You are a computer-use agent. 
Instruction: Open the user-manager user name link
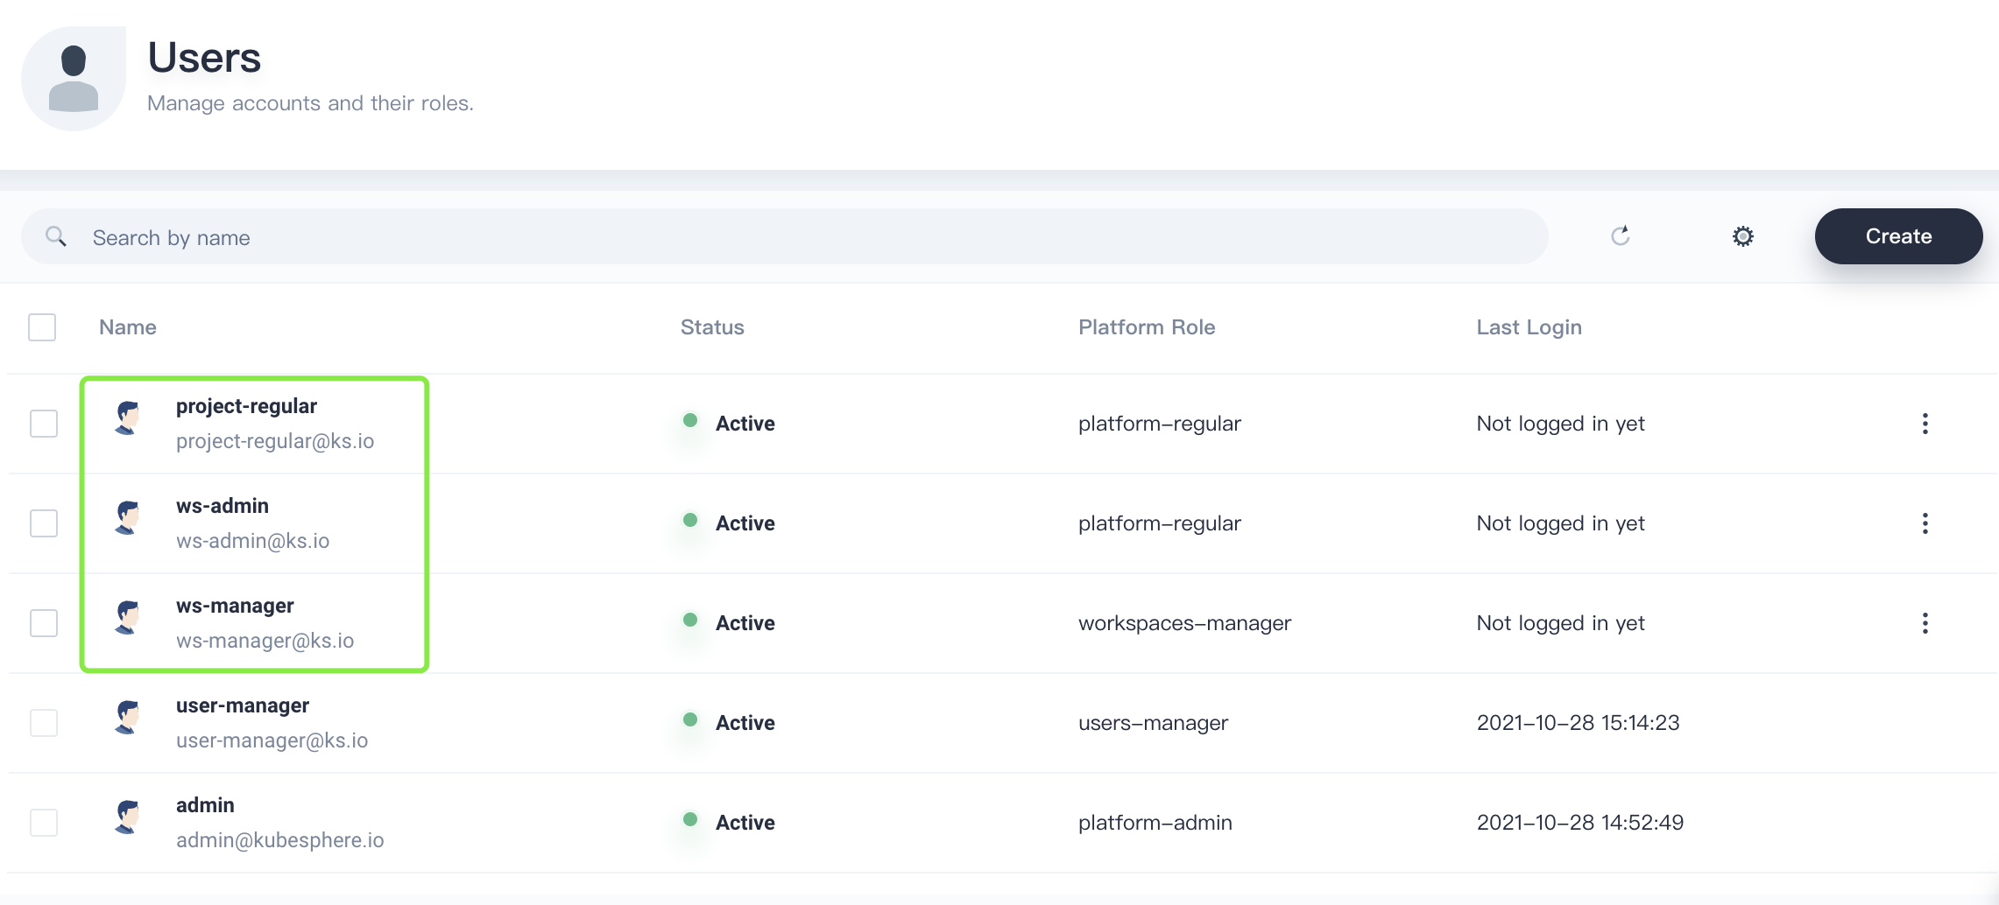tap(243, 705)
